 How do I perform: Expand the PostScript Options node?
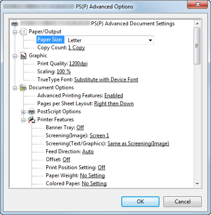point(23,112)
